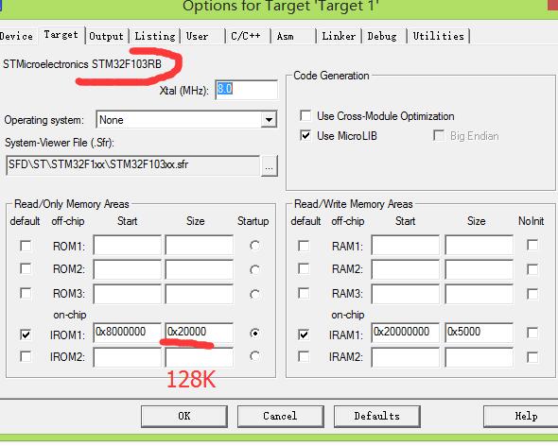The image size is (558, 446).
Task: Click the Xtal (MHz) input field
Action: pyautogui.click(x=246, y=89)
